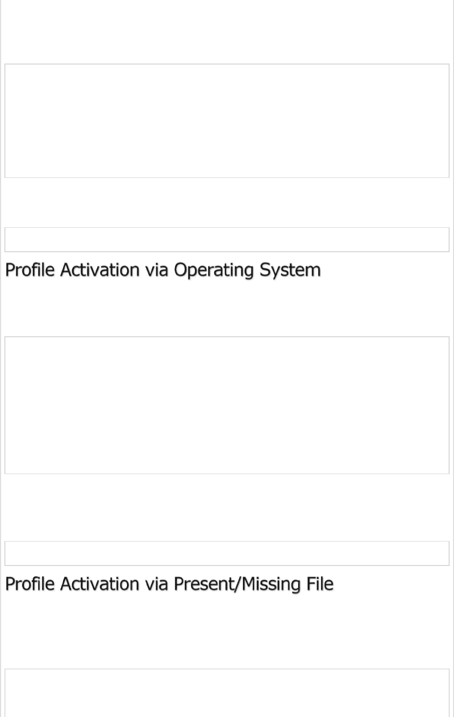The image size is (454, 717).
Task: Click 'Profile' in the Operating System heading
Action: pos(30,270)
